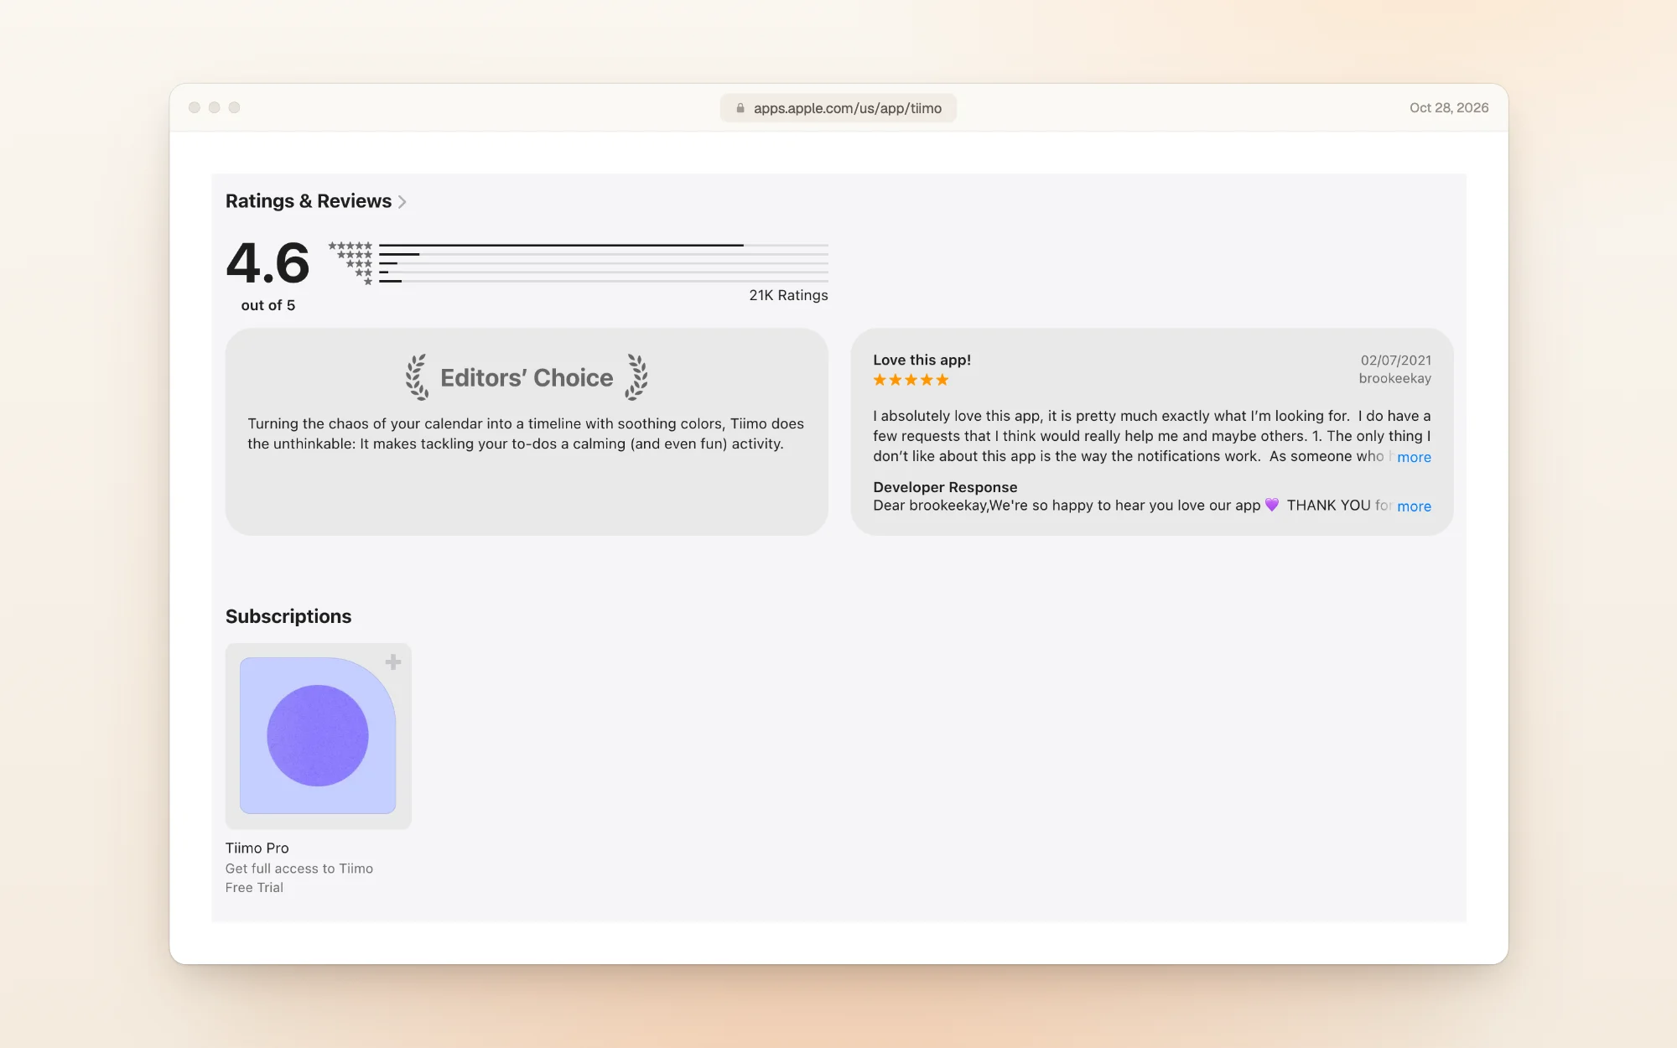Click the first window control dot
Viewport: 1677px width, 1048px height.
coord(195,107)
